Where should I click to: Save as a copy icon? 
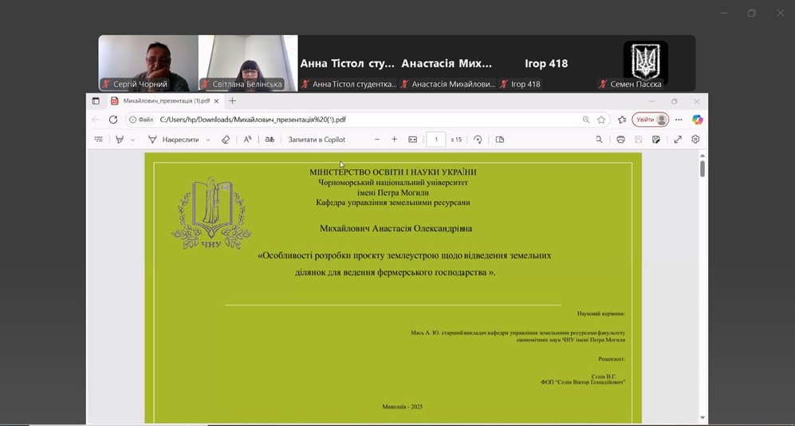[x=656, y=140]
